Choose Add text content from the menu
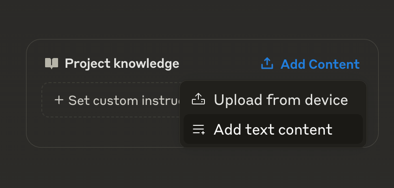Viewport: 394px width, 188px height. pyautogui.click(x=273, y=129)
